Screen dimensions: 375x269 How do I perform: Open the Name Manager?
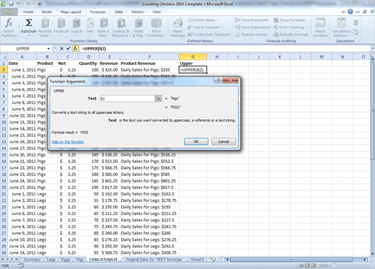point(178,27)
